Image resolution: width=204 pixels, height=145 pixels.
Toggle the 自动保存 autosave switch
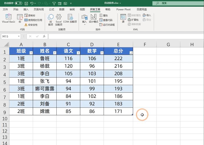click(x=18, y=3)
